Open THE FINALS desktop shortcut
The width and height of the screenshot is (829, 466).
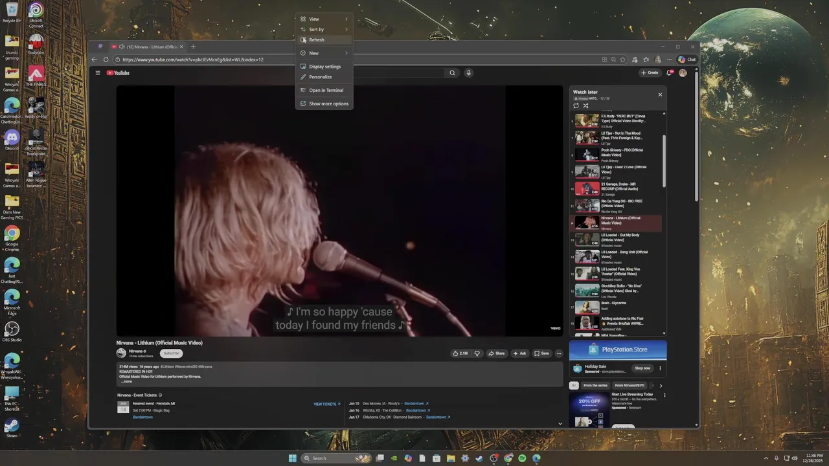pyautogui.click(x=36, y=76)
